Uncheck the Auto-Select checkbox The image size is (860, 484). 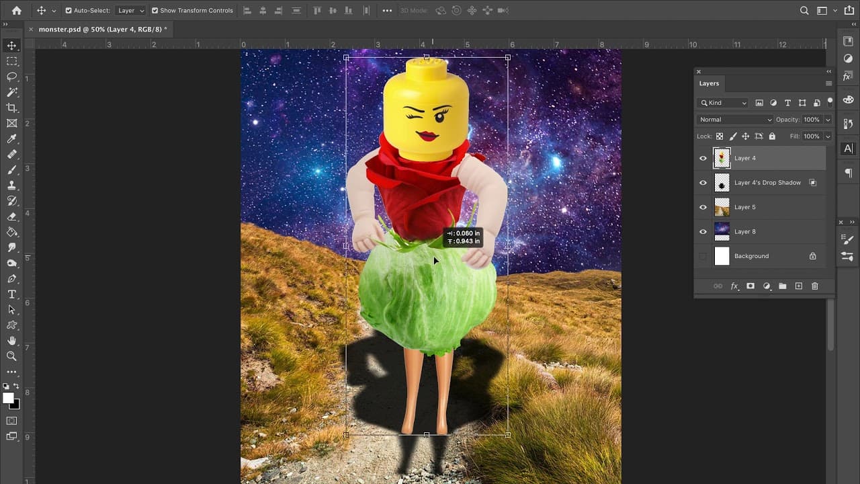point(69,11)
